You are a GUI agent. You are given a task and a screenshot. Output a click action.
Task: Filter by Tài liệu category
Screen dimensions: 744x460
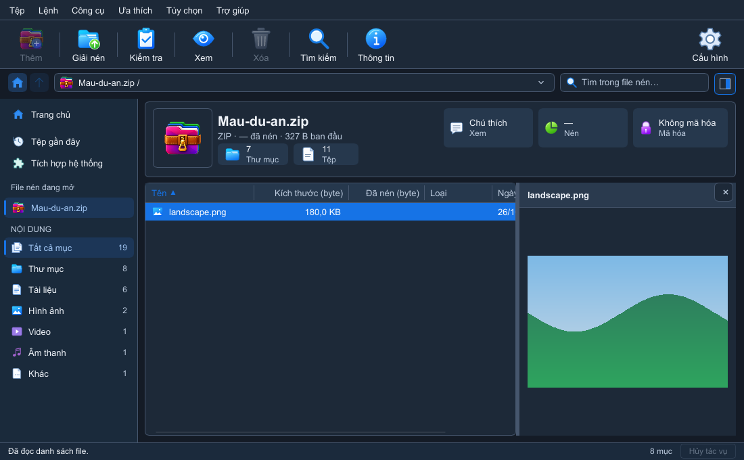tap(69, 290)
